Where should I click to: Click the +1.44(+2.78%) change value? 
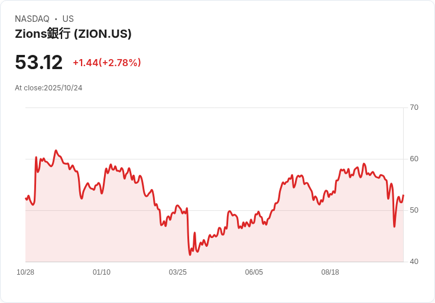point(107,63)
